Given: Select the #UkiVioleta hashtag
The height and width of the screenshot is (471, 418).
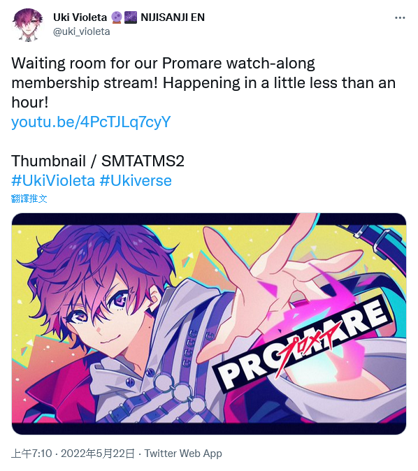Looking at the screenshot, I should (x=53, y=180).
